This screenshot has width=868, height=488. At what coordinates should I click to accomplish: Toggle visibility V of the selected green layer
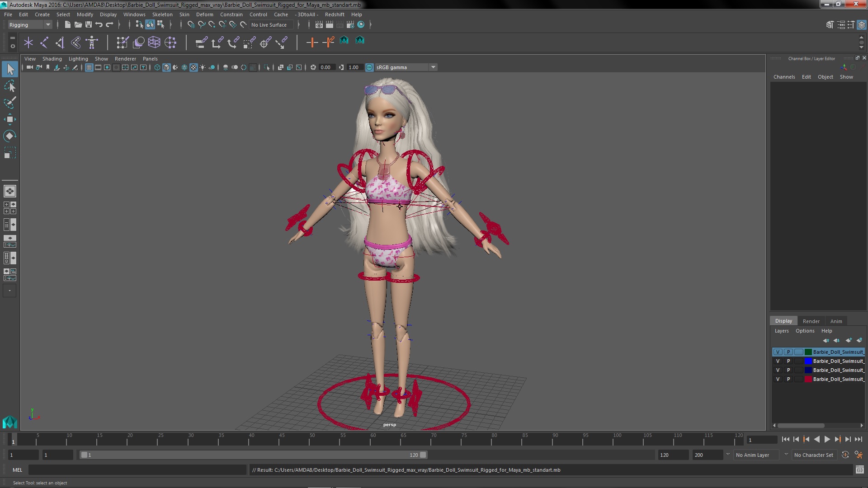pyautogui.click(x=778, y=352)
